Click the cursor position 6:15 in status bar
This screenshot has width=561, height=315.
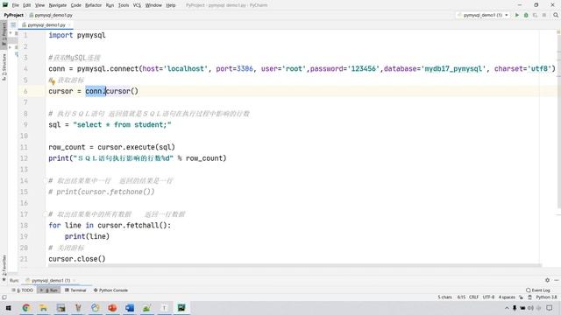click(x=462, y=297)
